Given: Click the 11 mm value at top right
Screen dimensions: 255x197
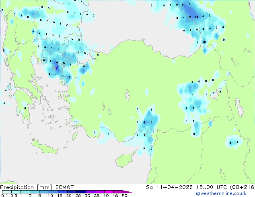Looking at the screenshot, I should 183,5.
